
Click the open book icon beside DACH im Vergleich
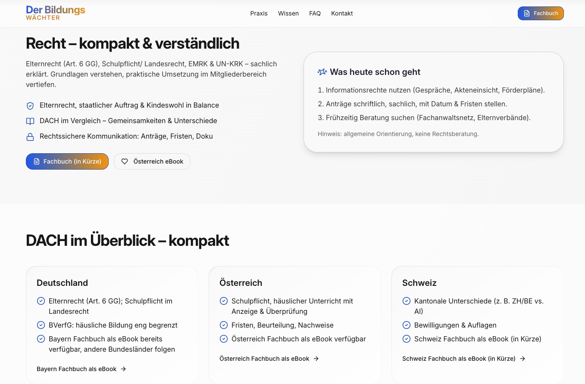(x=30, y=121)
